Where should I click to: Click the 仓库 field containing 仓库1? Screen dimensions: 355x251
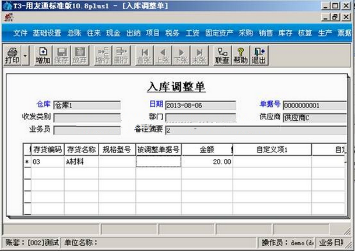(x=86, y=106)
